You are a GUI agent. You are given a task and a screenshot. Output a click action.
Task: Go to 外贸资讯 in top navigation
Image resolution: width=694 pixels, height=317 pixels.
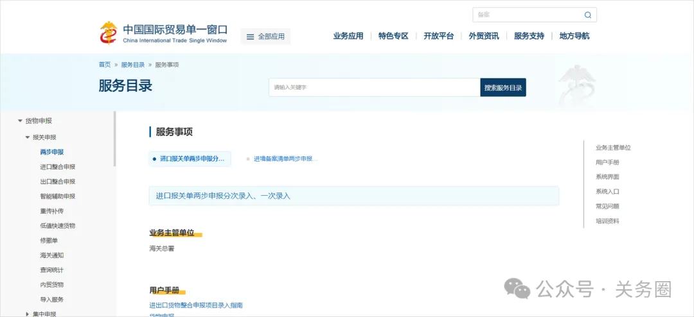483,36
